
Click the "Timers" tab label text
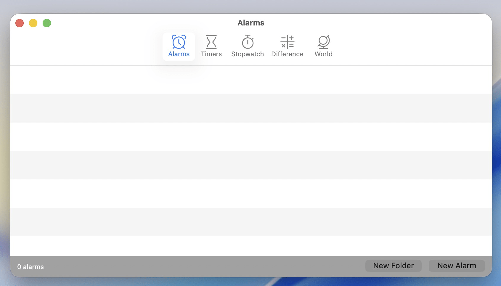click(211, 54)
